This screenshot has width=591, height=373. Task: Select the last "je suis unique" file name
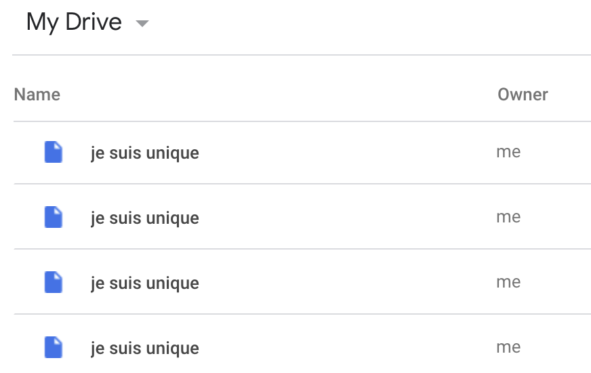click(145, 349)
